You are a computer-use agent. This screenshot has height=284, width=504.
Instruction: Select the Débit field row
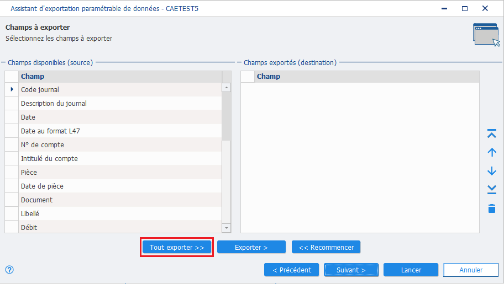point(120,227)
